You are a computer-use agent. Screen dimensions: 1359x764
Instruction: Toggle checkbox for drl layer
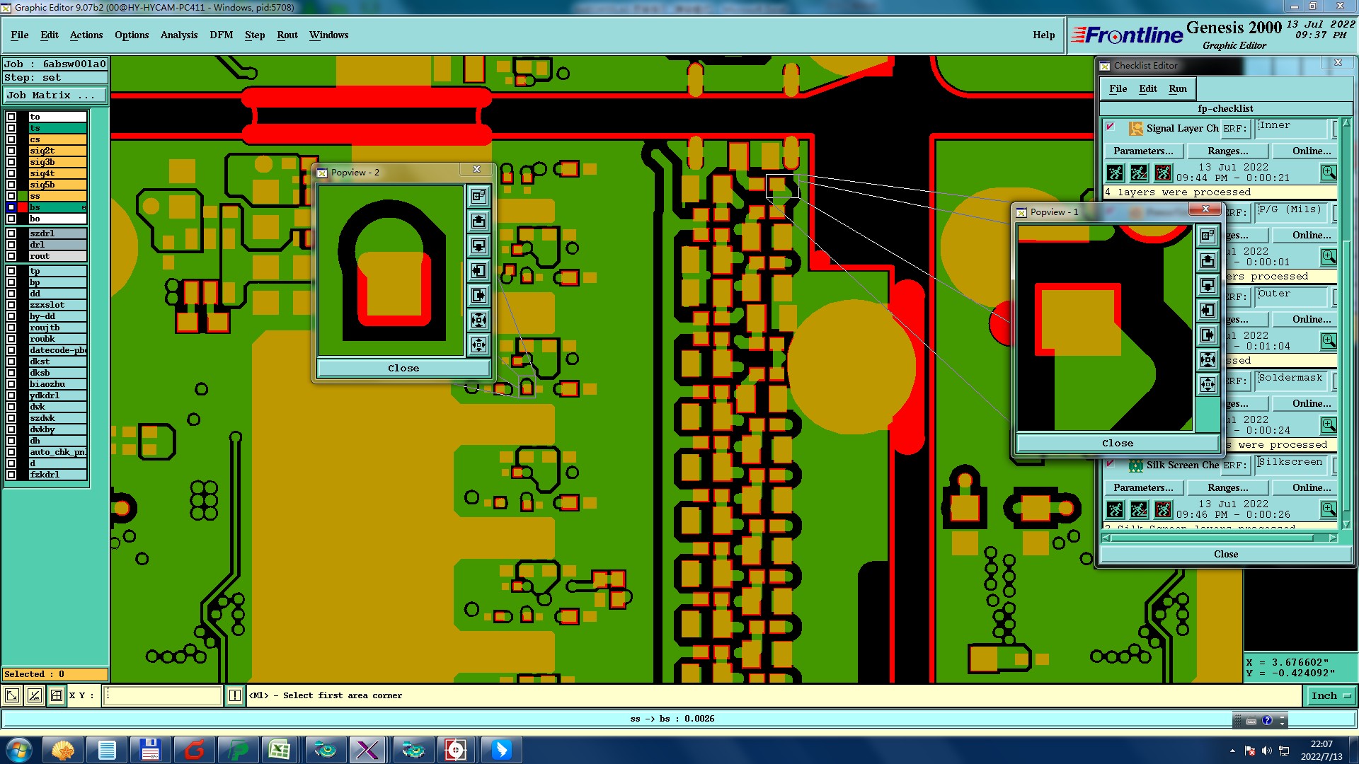tap(11, 245)
